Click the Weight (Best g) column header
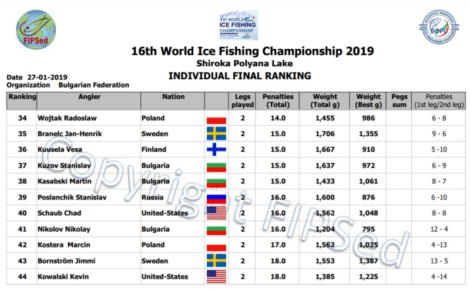The height and width of the screenshot is (291, 470). pyautogui.click(x=369, y=101)
